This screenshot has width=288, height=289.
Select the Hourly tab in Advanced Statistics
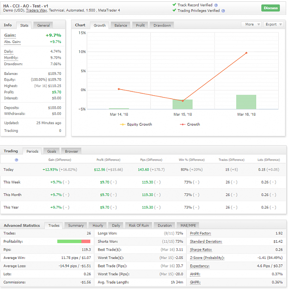98,226
